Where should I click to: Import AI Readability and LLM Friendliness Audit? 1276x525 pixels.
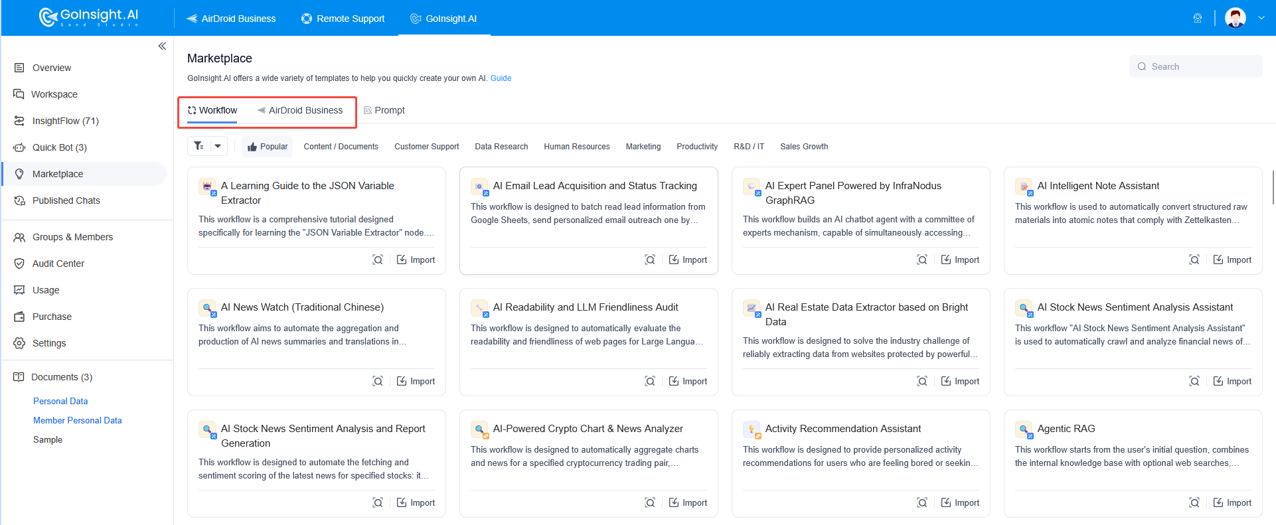click(x=688, y=381)
